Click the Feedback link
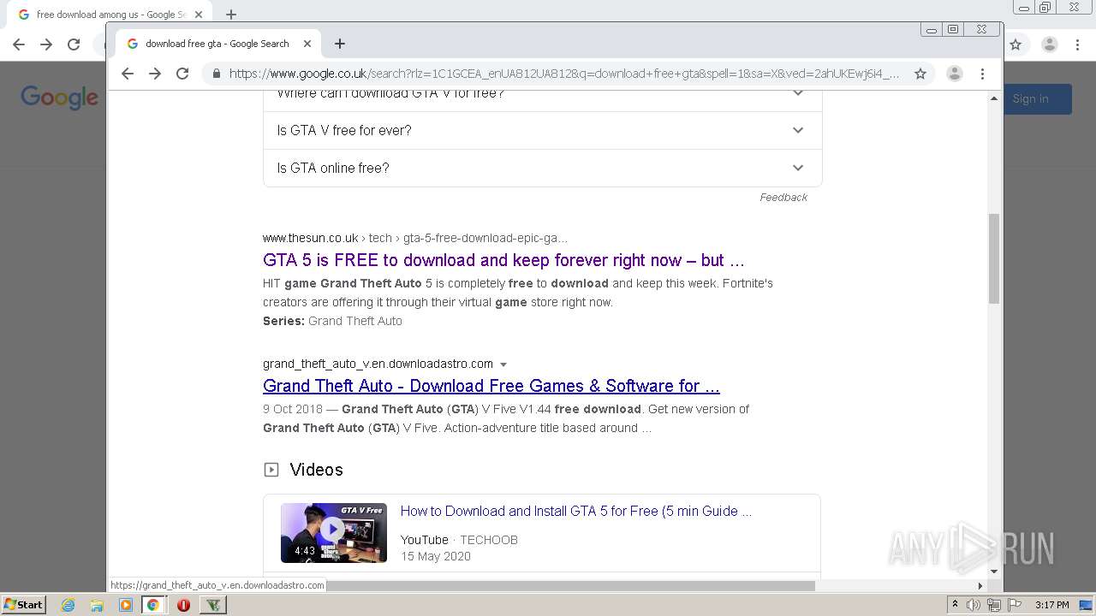Viewport: 1096px width, 616px height. click(x=783, y=197)
